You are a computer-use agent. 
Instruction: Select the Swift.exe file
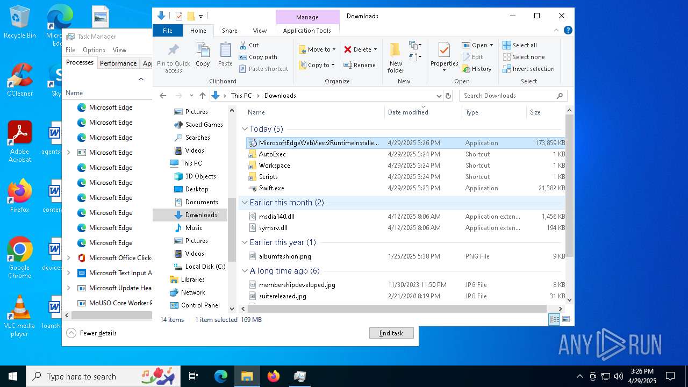click(x=271, y=188)
